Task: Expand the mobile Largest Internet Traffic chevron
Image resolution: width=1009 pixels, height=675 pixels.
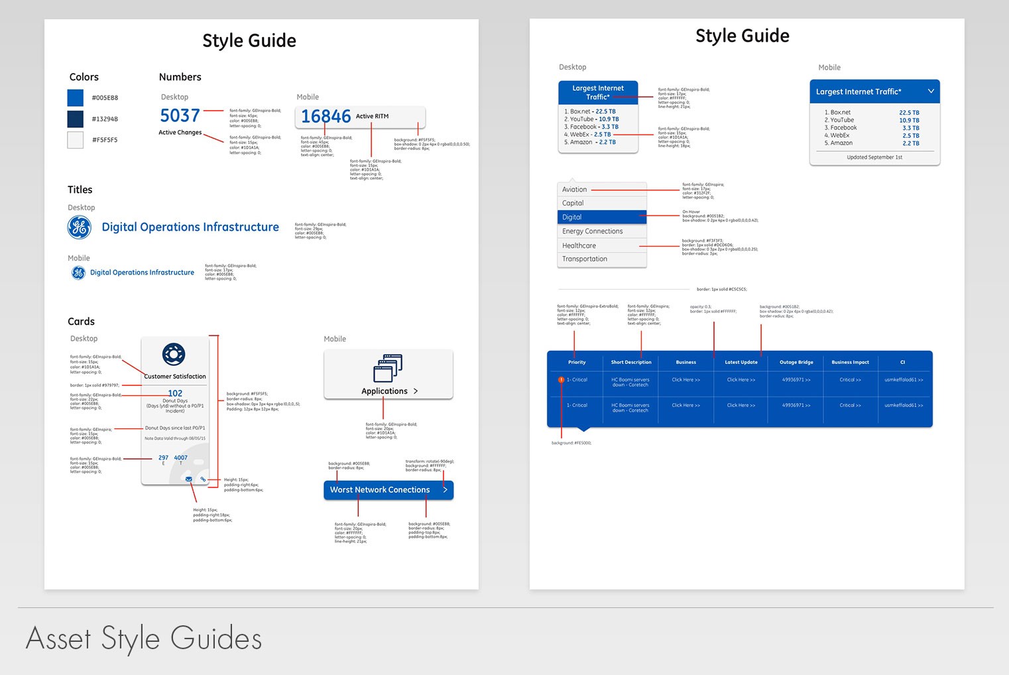Action: point(931,91)
